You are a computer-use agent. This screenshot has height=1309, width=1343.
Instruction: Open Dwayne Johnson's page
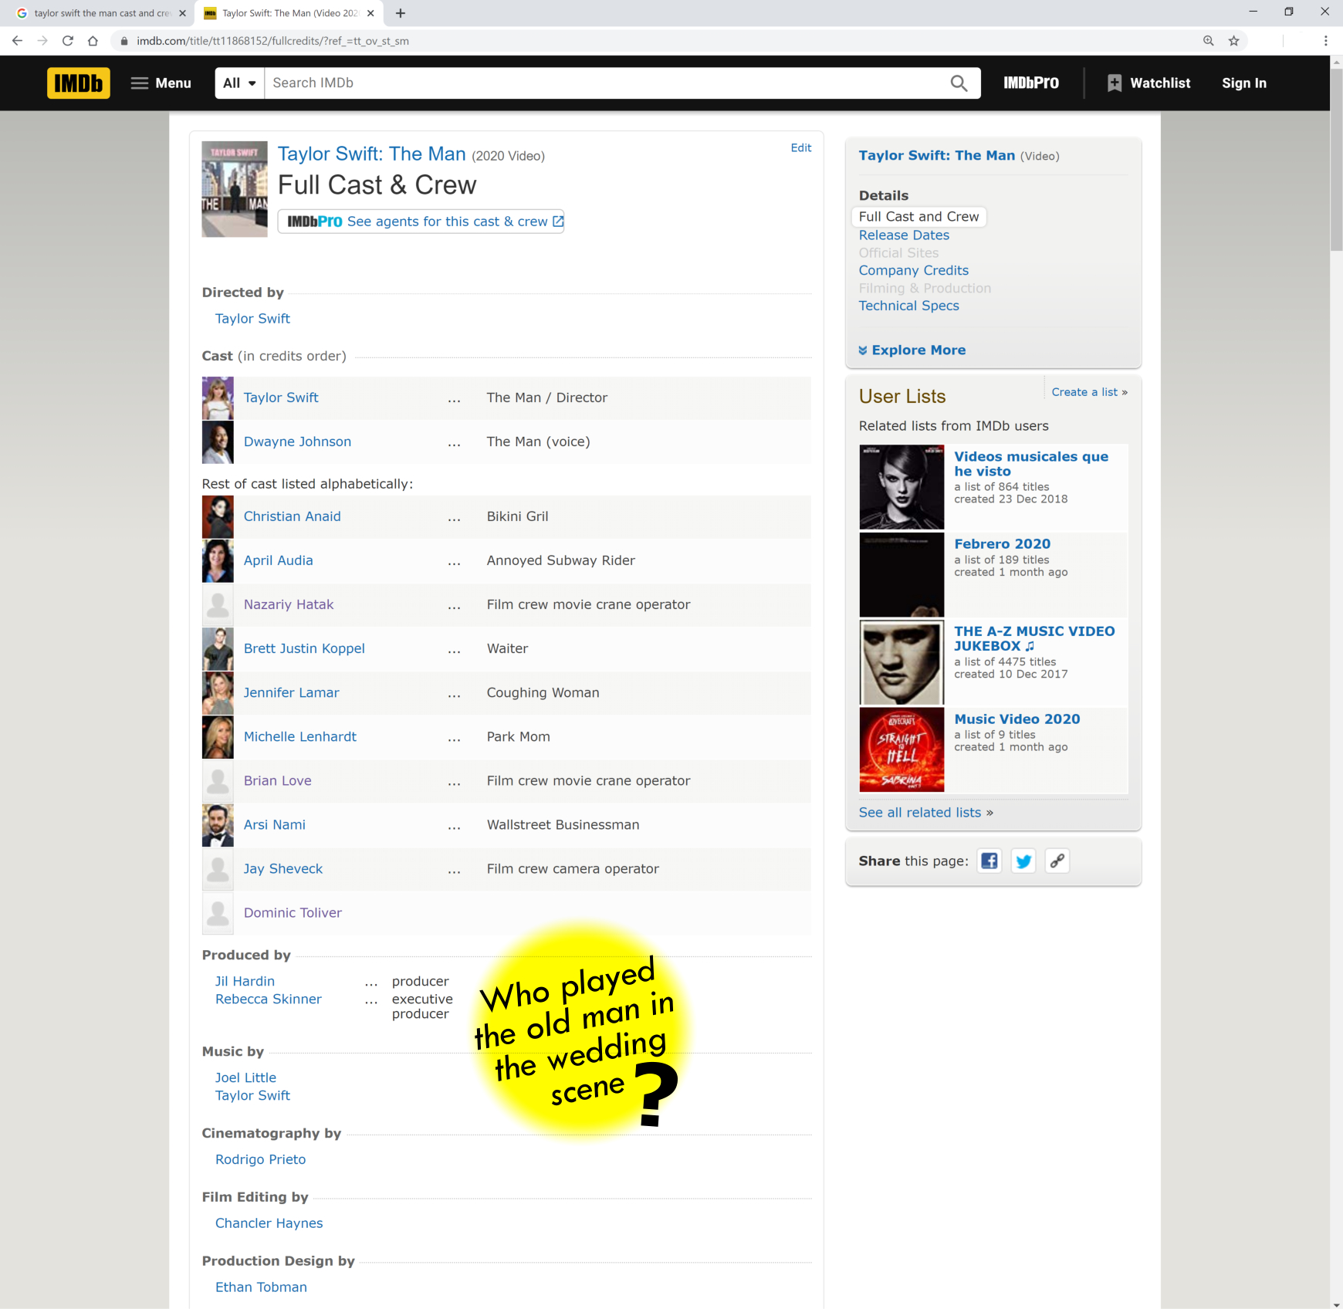click(x=297, y=441)
